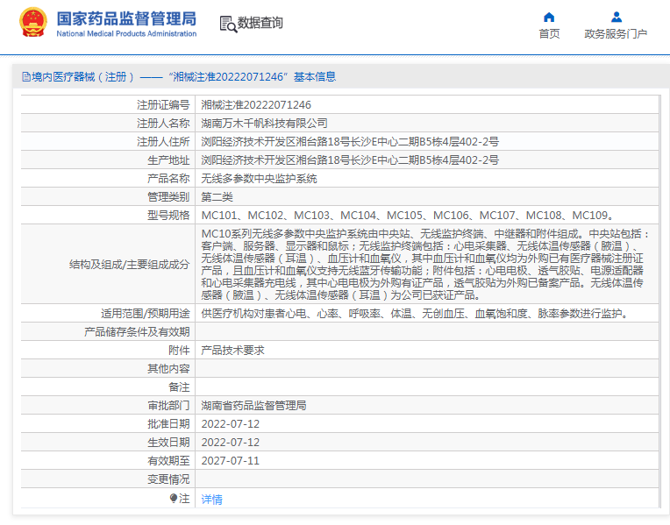Viewport: 670px width, 525px height.
Task: Click management category value 第二类
Action: point(217,197)
